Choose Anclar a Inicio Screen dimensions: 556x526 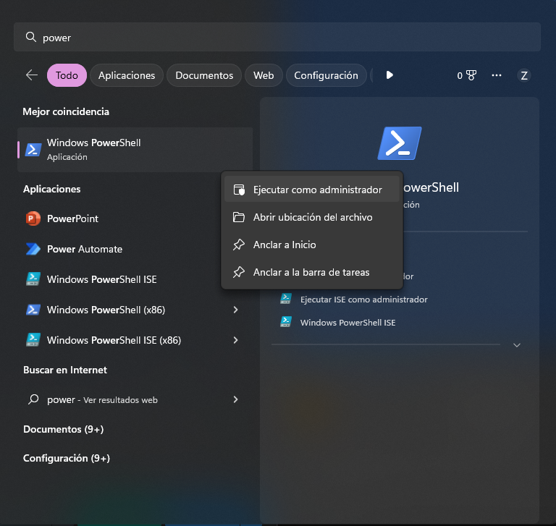(312, 245)
